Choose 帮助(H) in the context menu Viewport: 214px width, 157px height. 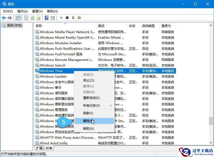[x=94, y=129]
